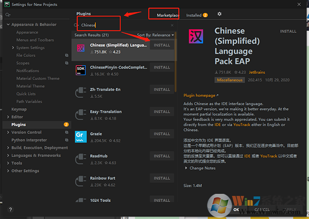Clear the plugin search with the X icon

pyautogui.click(x=172, y=25)
